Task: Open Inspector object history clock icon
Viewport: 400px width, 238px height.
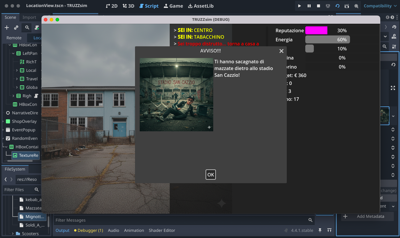Action: (x=394, y=27)
